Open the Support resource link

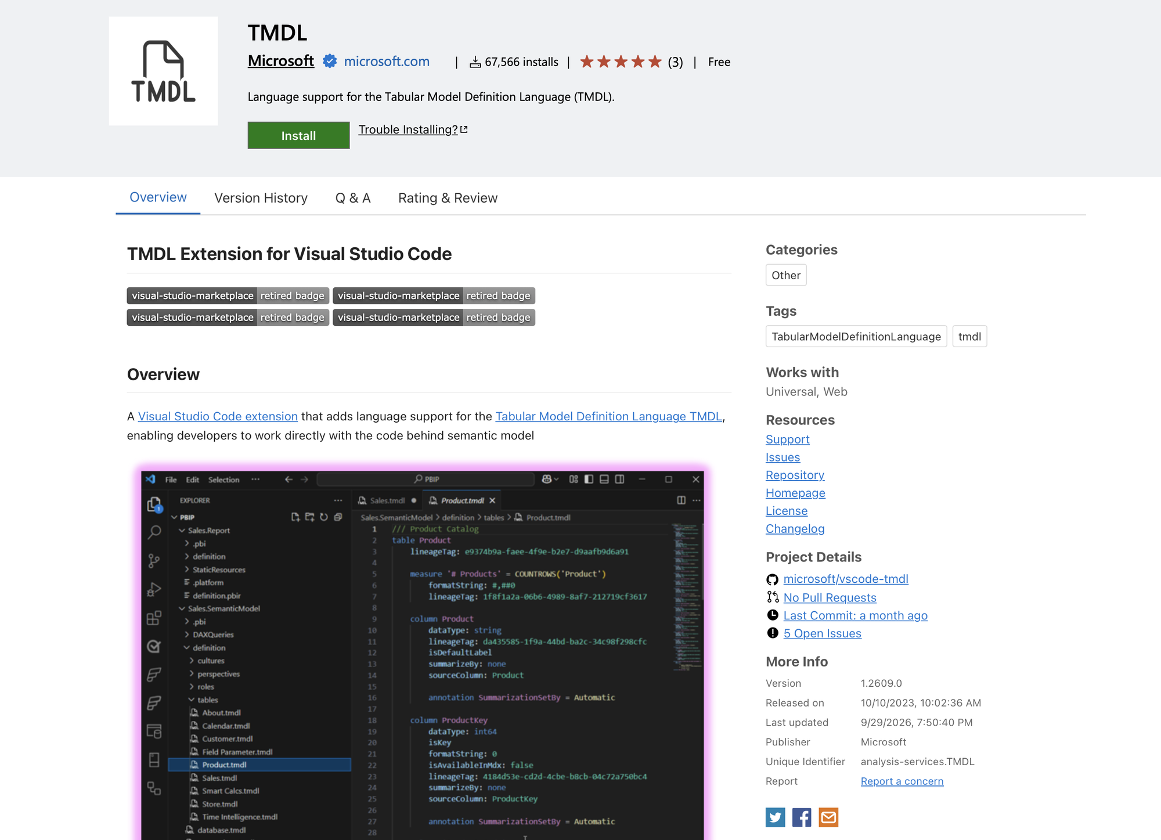tap(787, 439)
